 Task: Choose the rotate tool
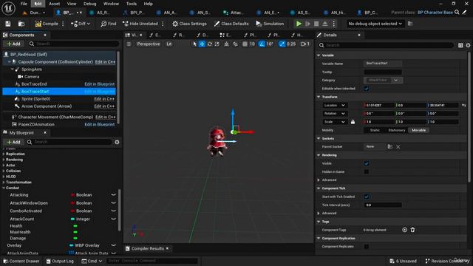[x=209, y=44]
